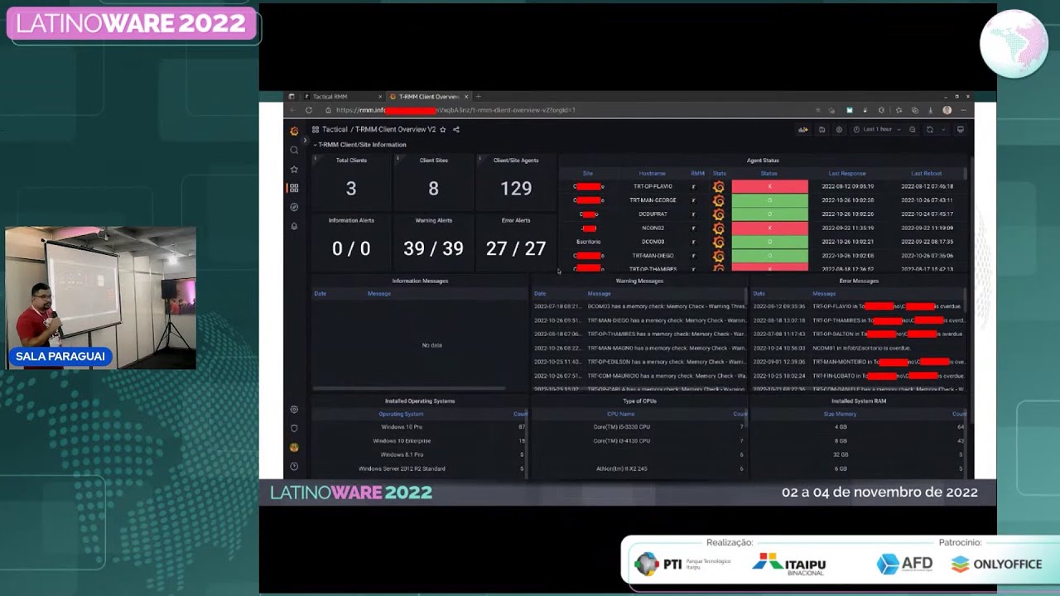This screenshot has height=596, width=1060.
Task: Open Alerting bell in sidebar
Action: tap(294, 226)
